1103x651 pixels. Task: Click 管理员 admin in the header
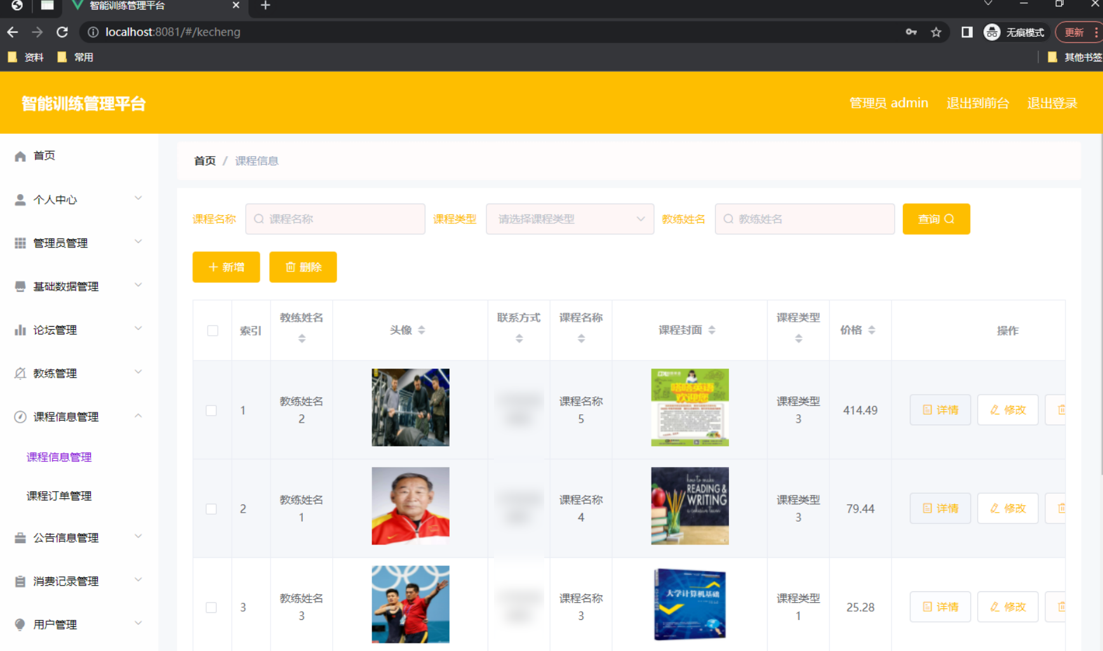[x=888, y=103]
